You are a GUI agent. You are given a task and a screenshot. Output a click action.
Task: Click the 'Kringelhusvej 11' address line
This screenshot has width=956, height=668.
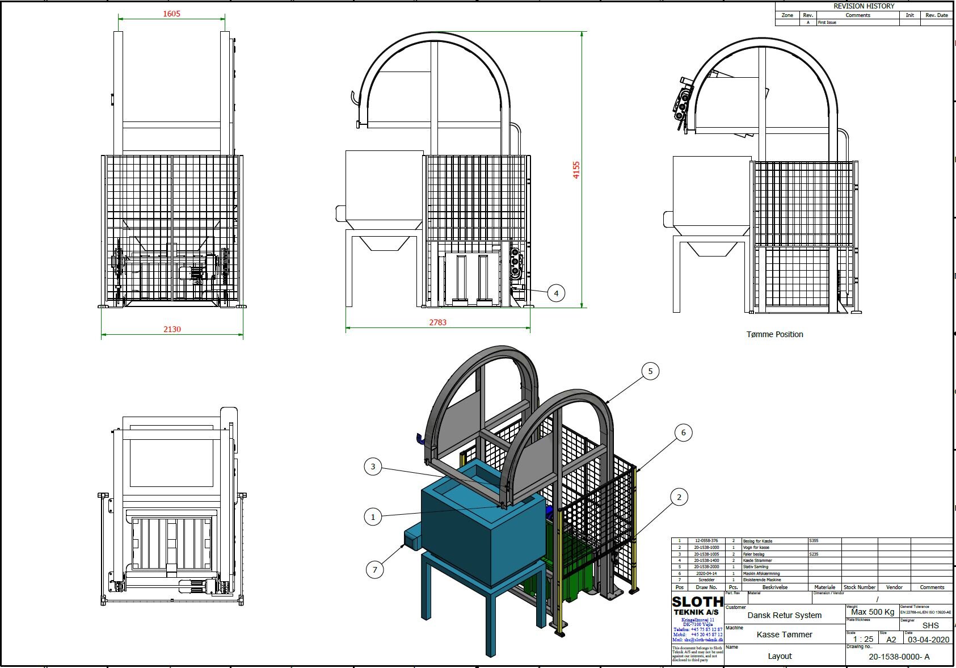pyautogui.click(x=698, y=620)
